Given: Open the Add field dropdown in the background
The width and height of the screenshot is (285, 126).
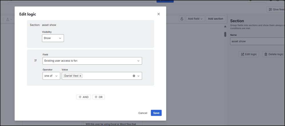Looking at the screenshot, I should 195,19.
